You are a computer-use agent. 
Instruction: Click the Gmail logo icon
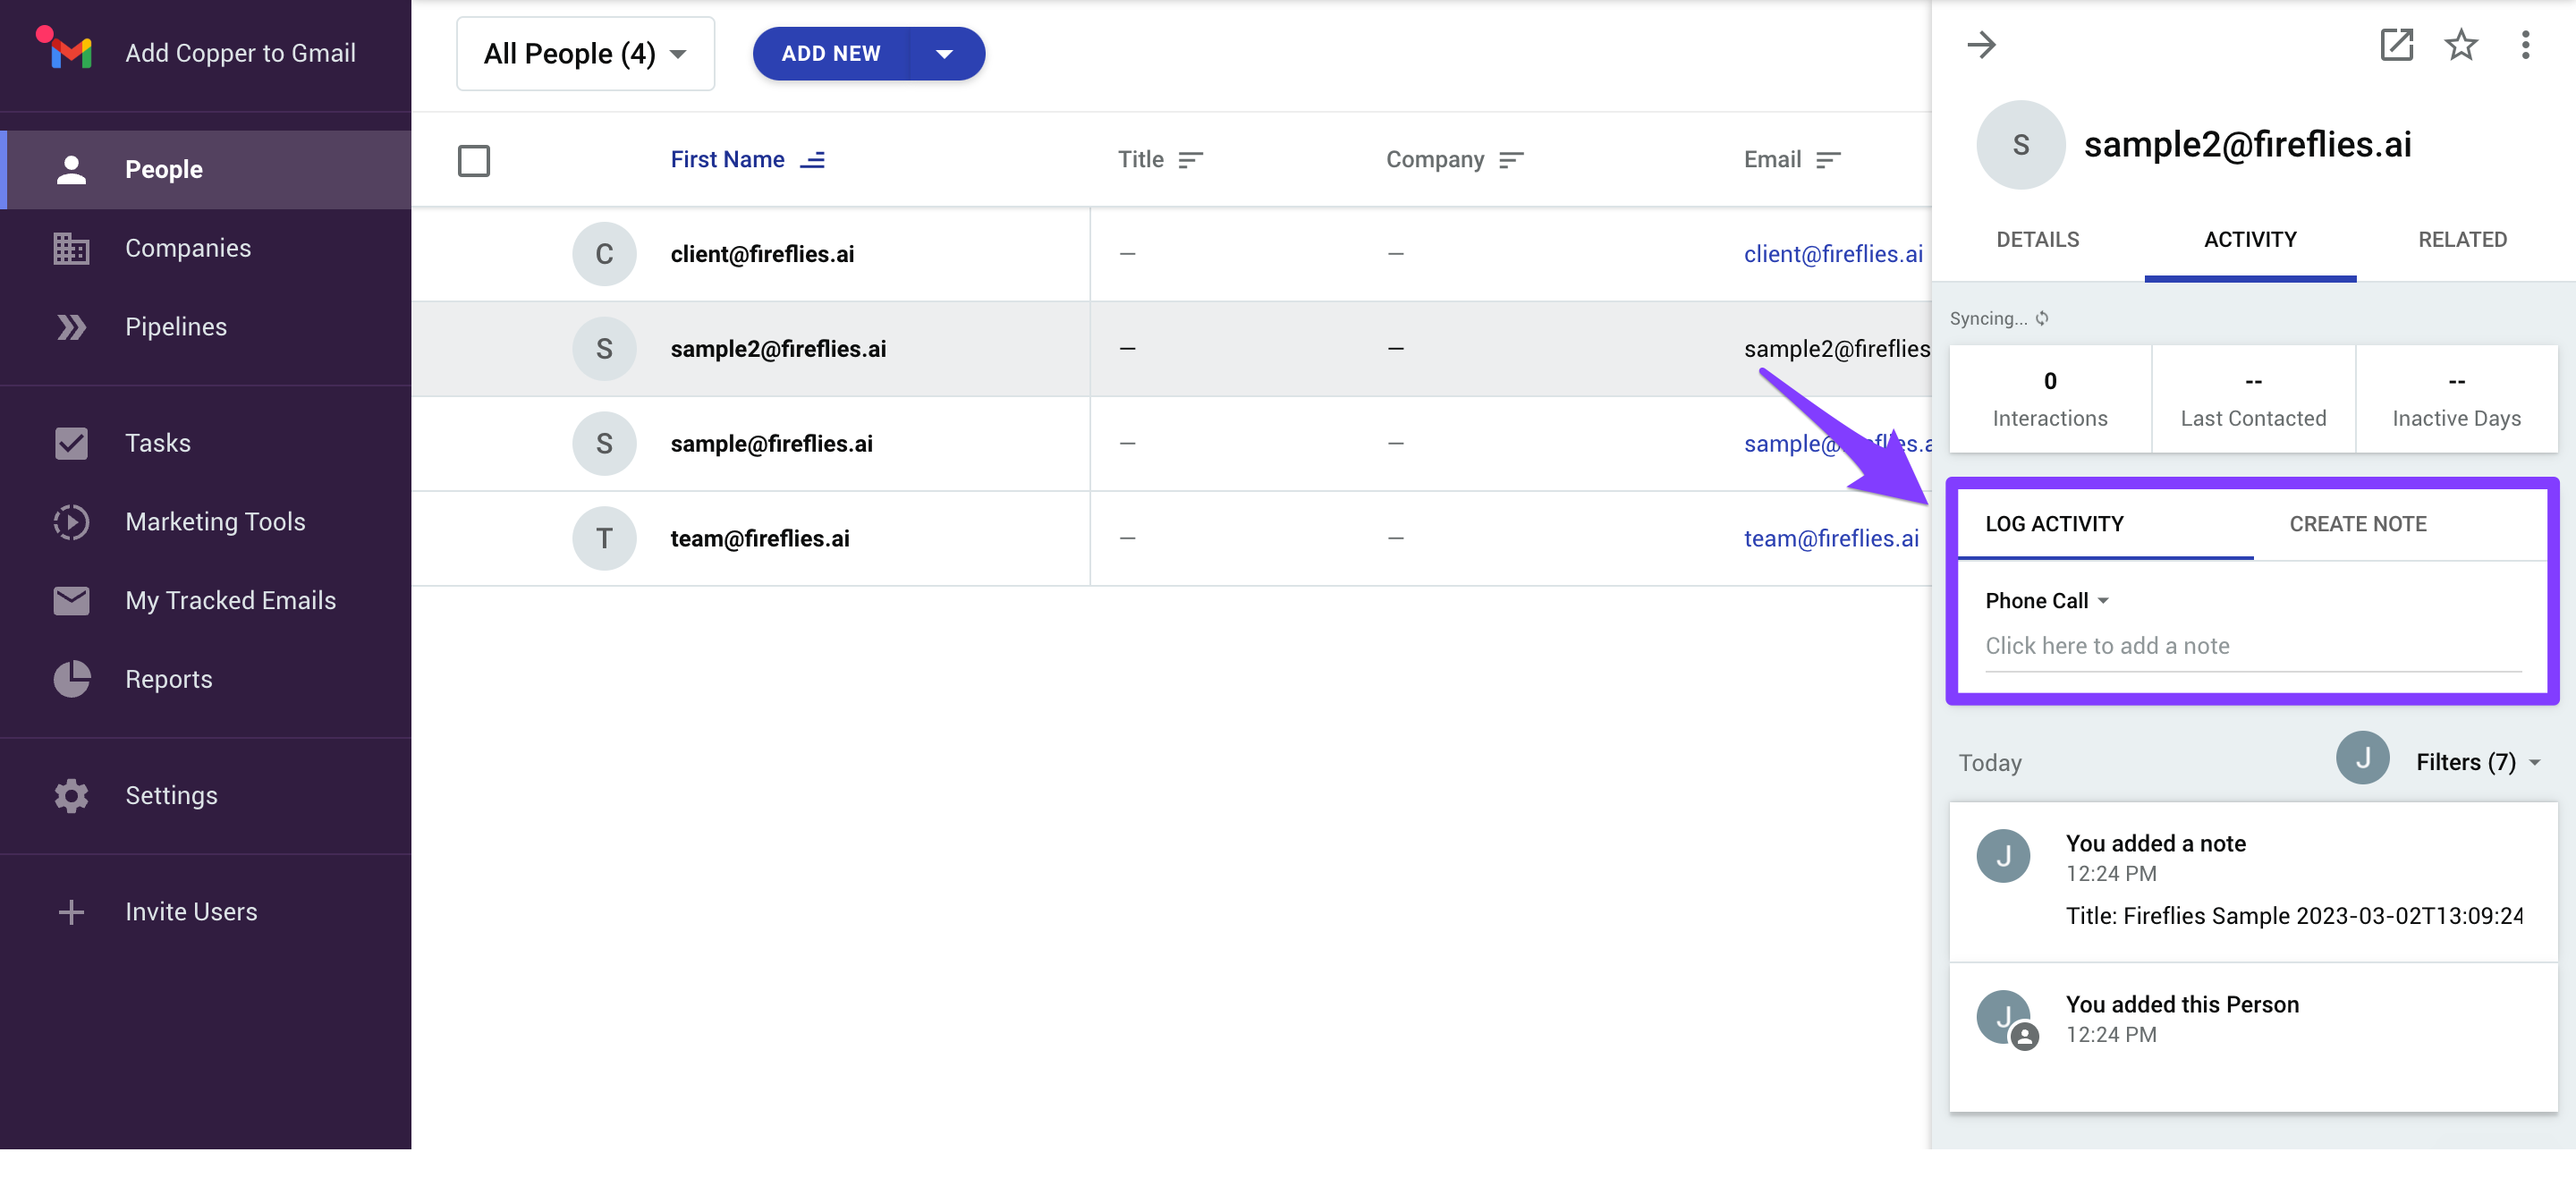pos(70,52)
